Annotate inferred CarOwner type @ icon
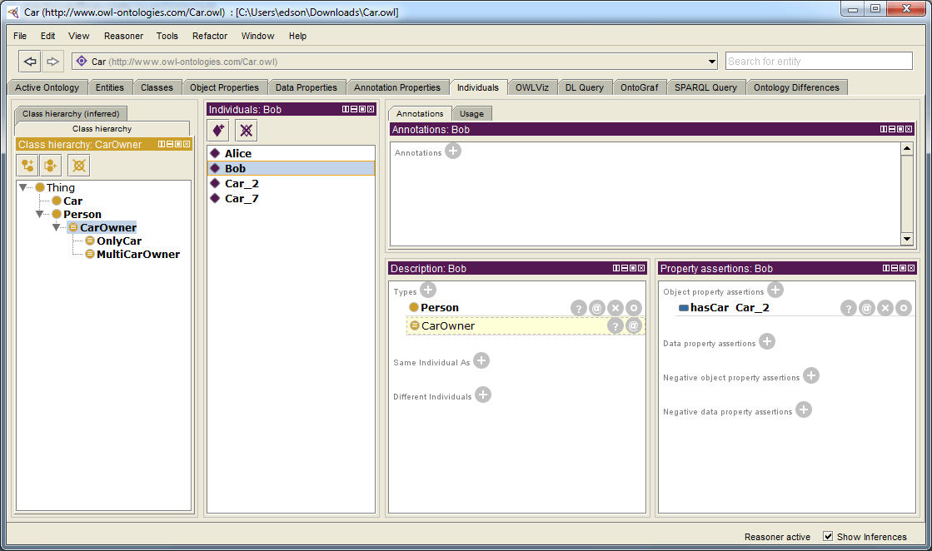This screenshot has height=551, width=932. (634, 326)
